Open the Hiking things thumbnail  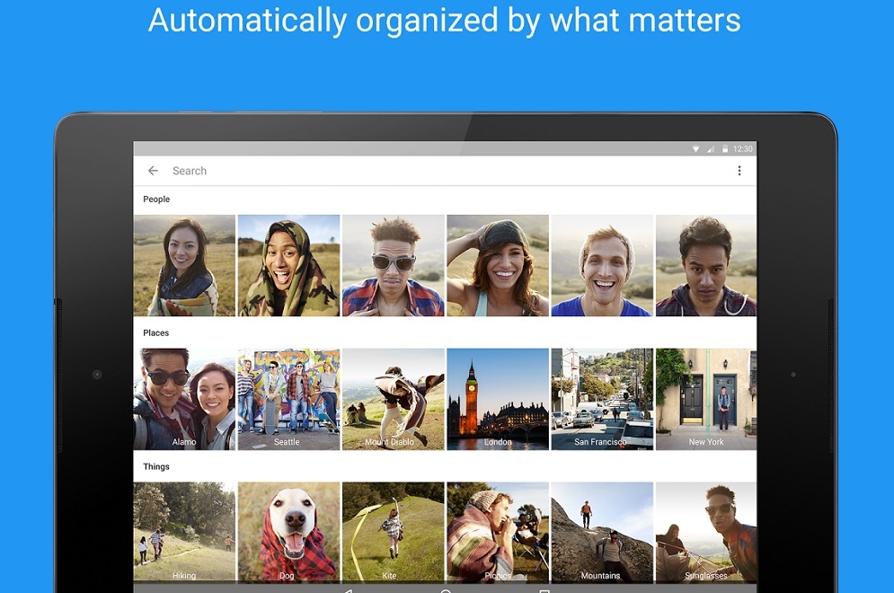[184, 533]
